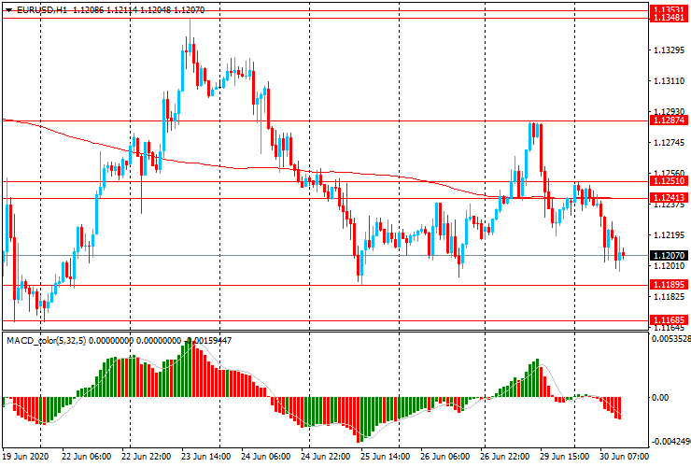Screen dimensions: 691x467
Task: Select the 1.12010 price scale value
Action: pos(670,266)
